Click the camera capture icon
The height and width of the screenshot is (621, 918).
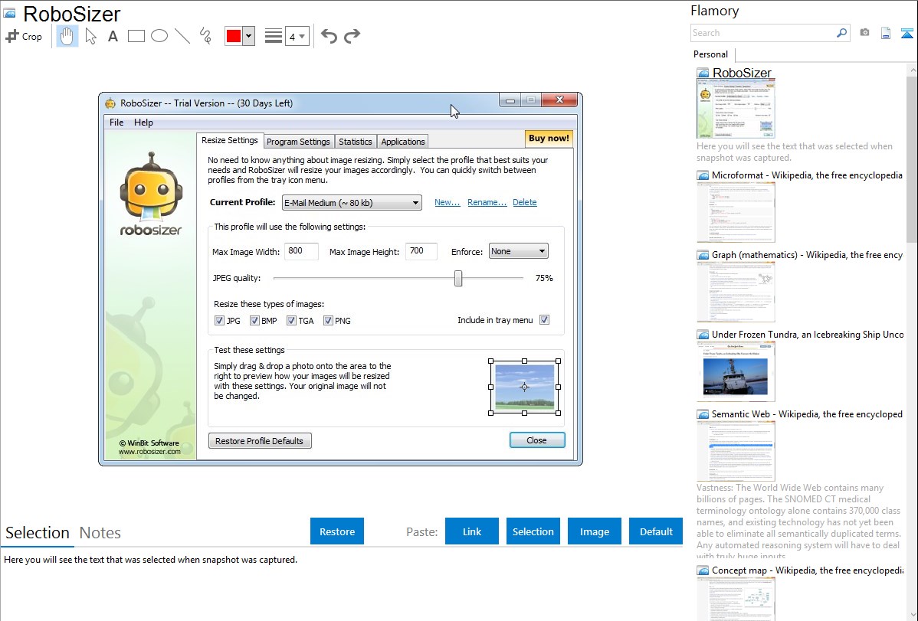[x=864, y=33]
